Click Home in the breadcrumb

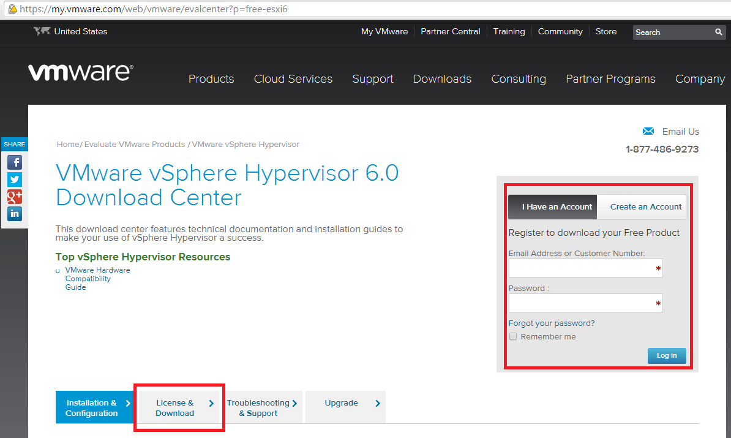click(x=68, y=144)
